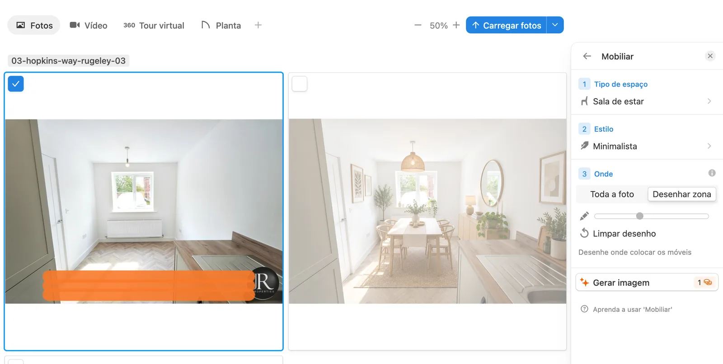Click the 50% zoom value

coord(438,26)
